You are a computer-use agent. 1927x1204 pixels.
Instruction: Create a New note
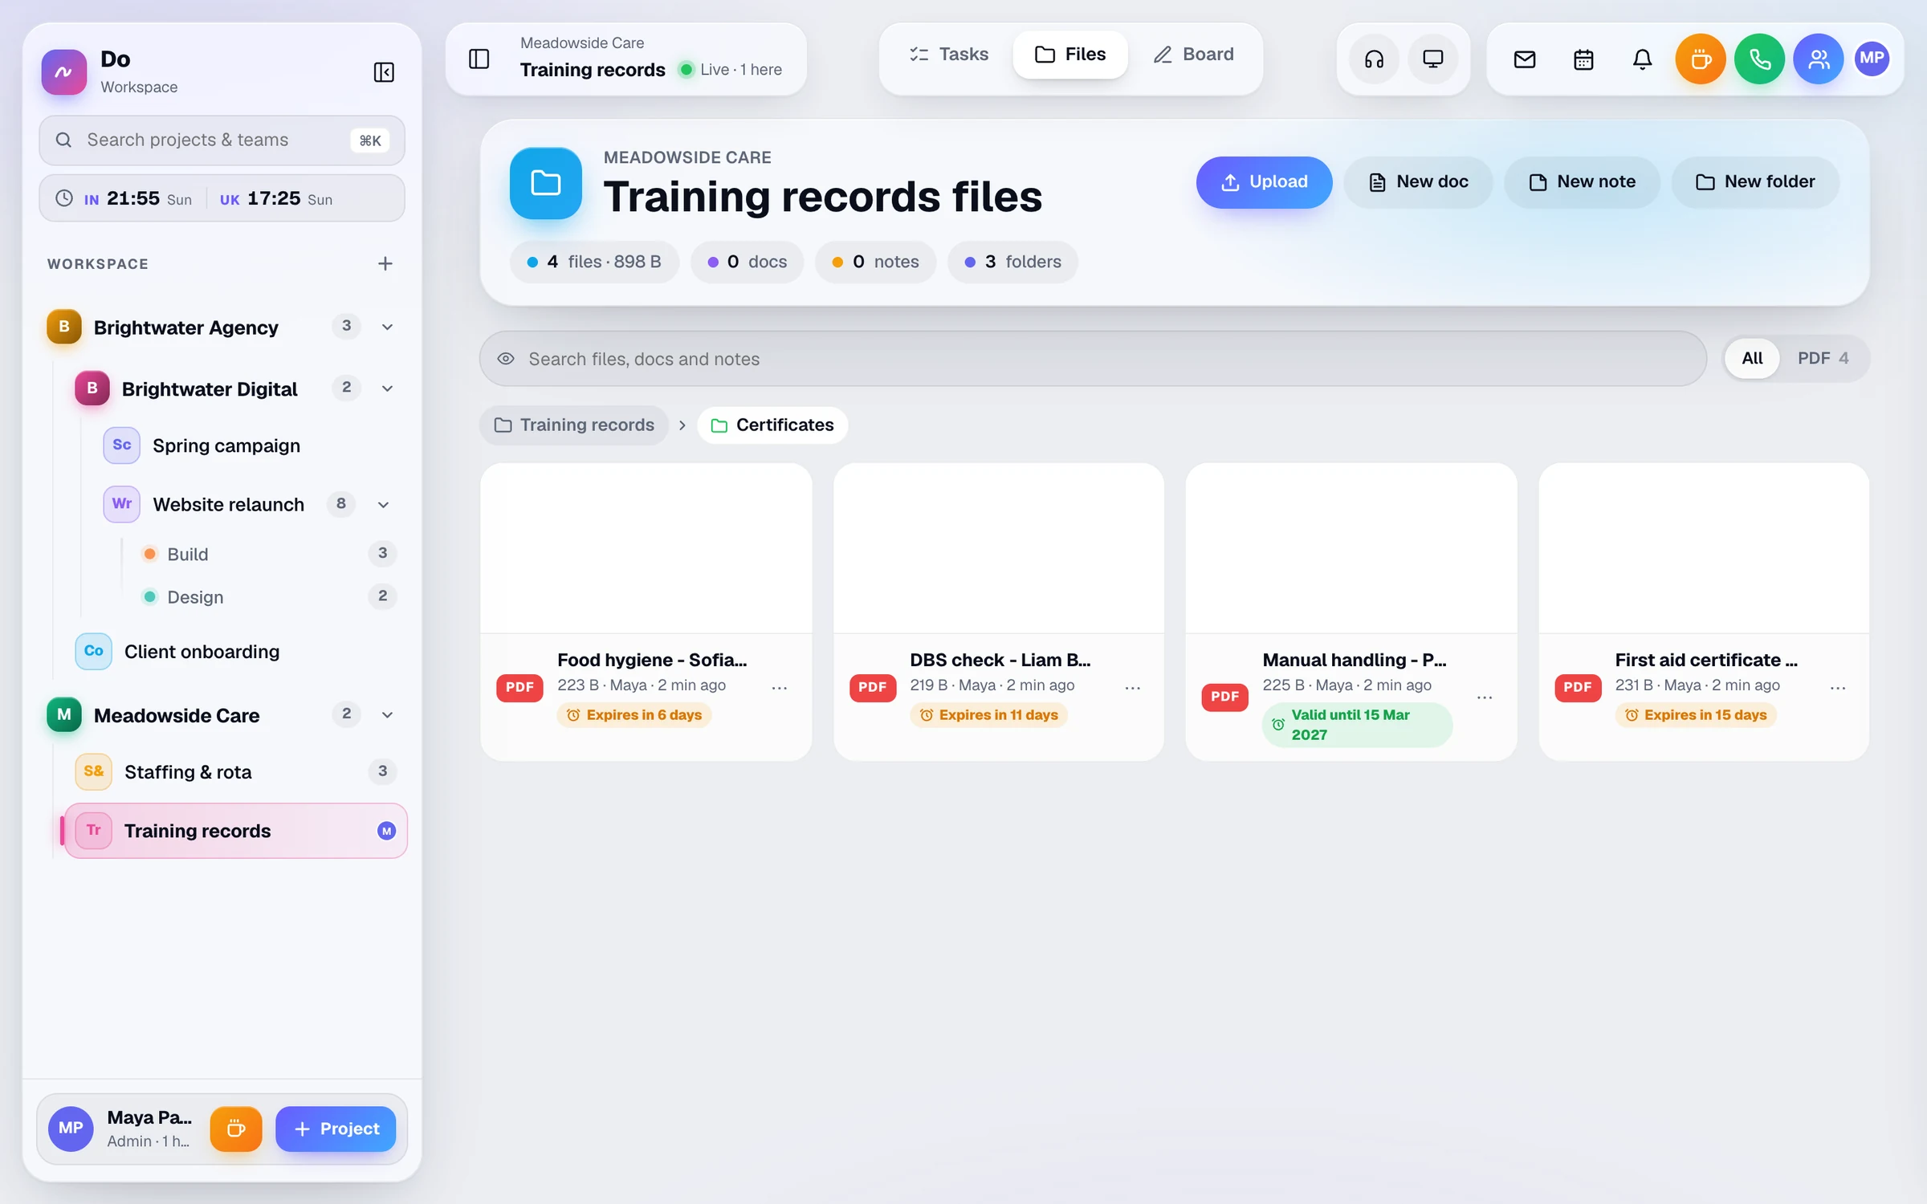pyautogui.click(x=1582, y=182)
